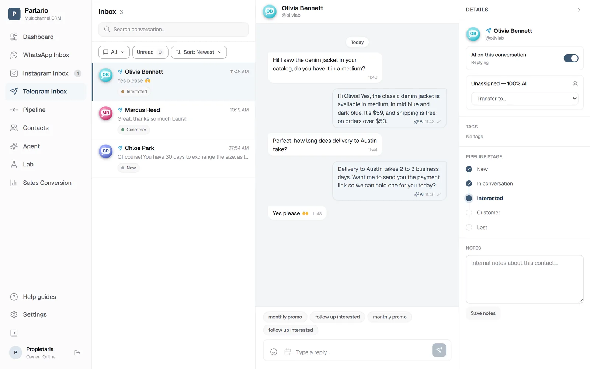Click the Propietaria profile avatar
Screen dimensions: 590x369
pos(15,353)
